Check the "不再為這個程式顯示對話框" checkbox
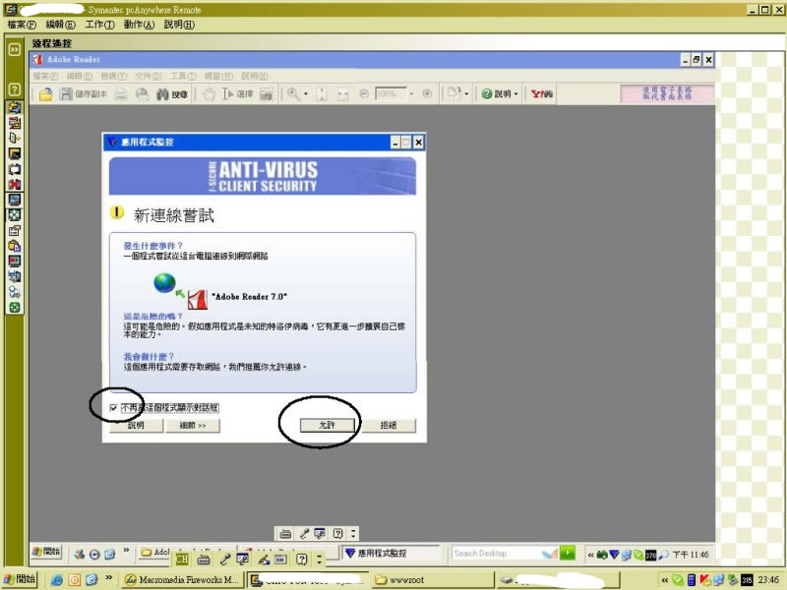Viewport: 787px width, 590px height. pos(113,408)
